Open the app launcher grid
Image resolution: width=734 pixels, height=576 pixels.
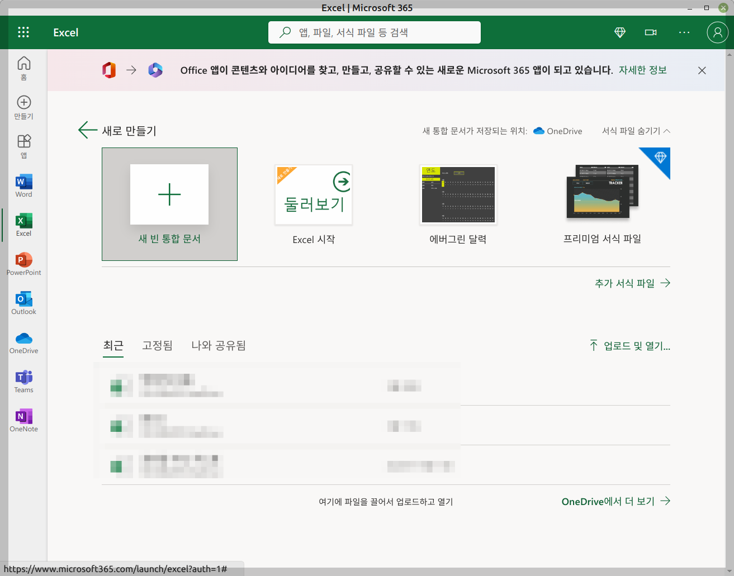(23, 32)
